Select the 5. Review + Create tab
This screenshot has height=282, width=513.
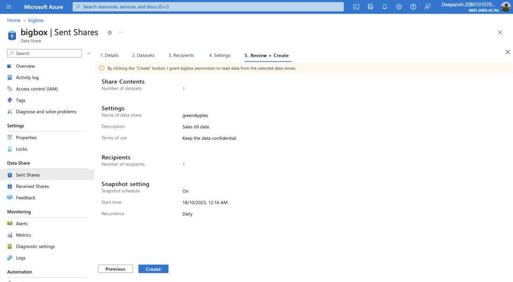[x=267, y=55]
